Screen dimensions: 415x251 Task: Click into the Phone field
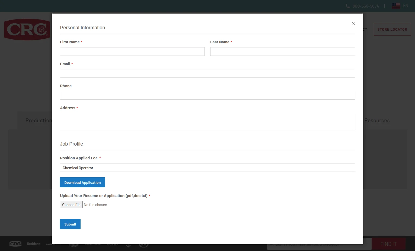point(207,95)
